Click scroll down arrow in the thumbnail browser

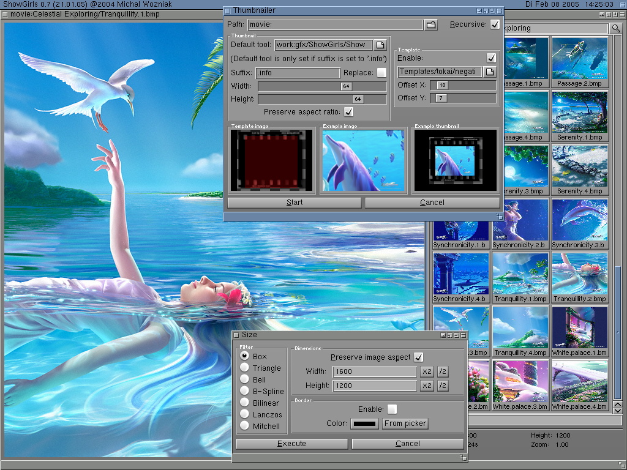click(x=617, y=409)
